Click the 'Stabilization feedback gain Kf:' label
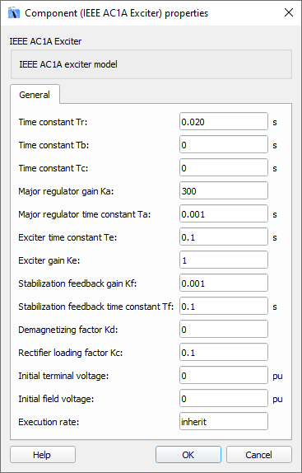 [77, 283]
